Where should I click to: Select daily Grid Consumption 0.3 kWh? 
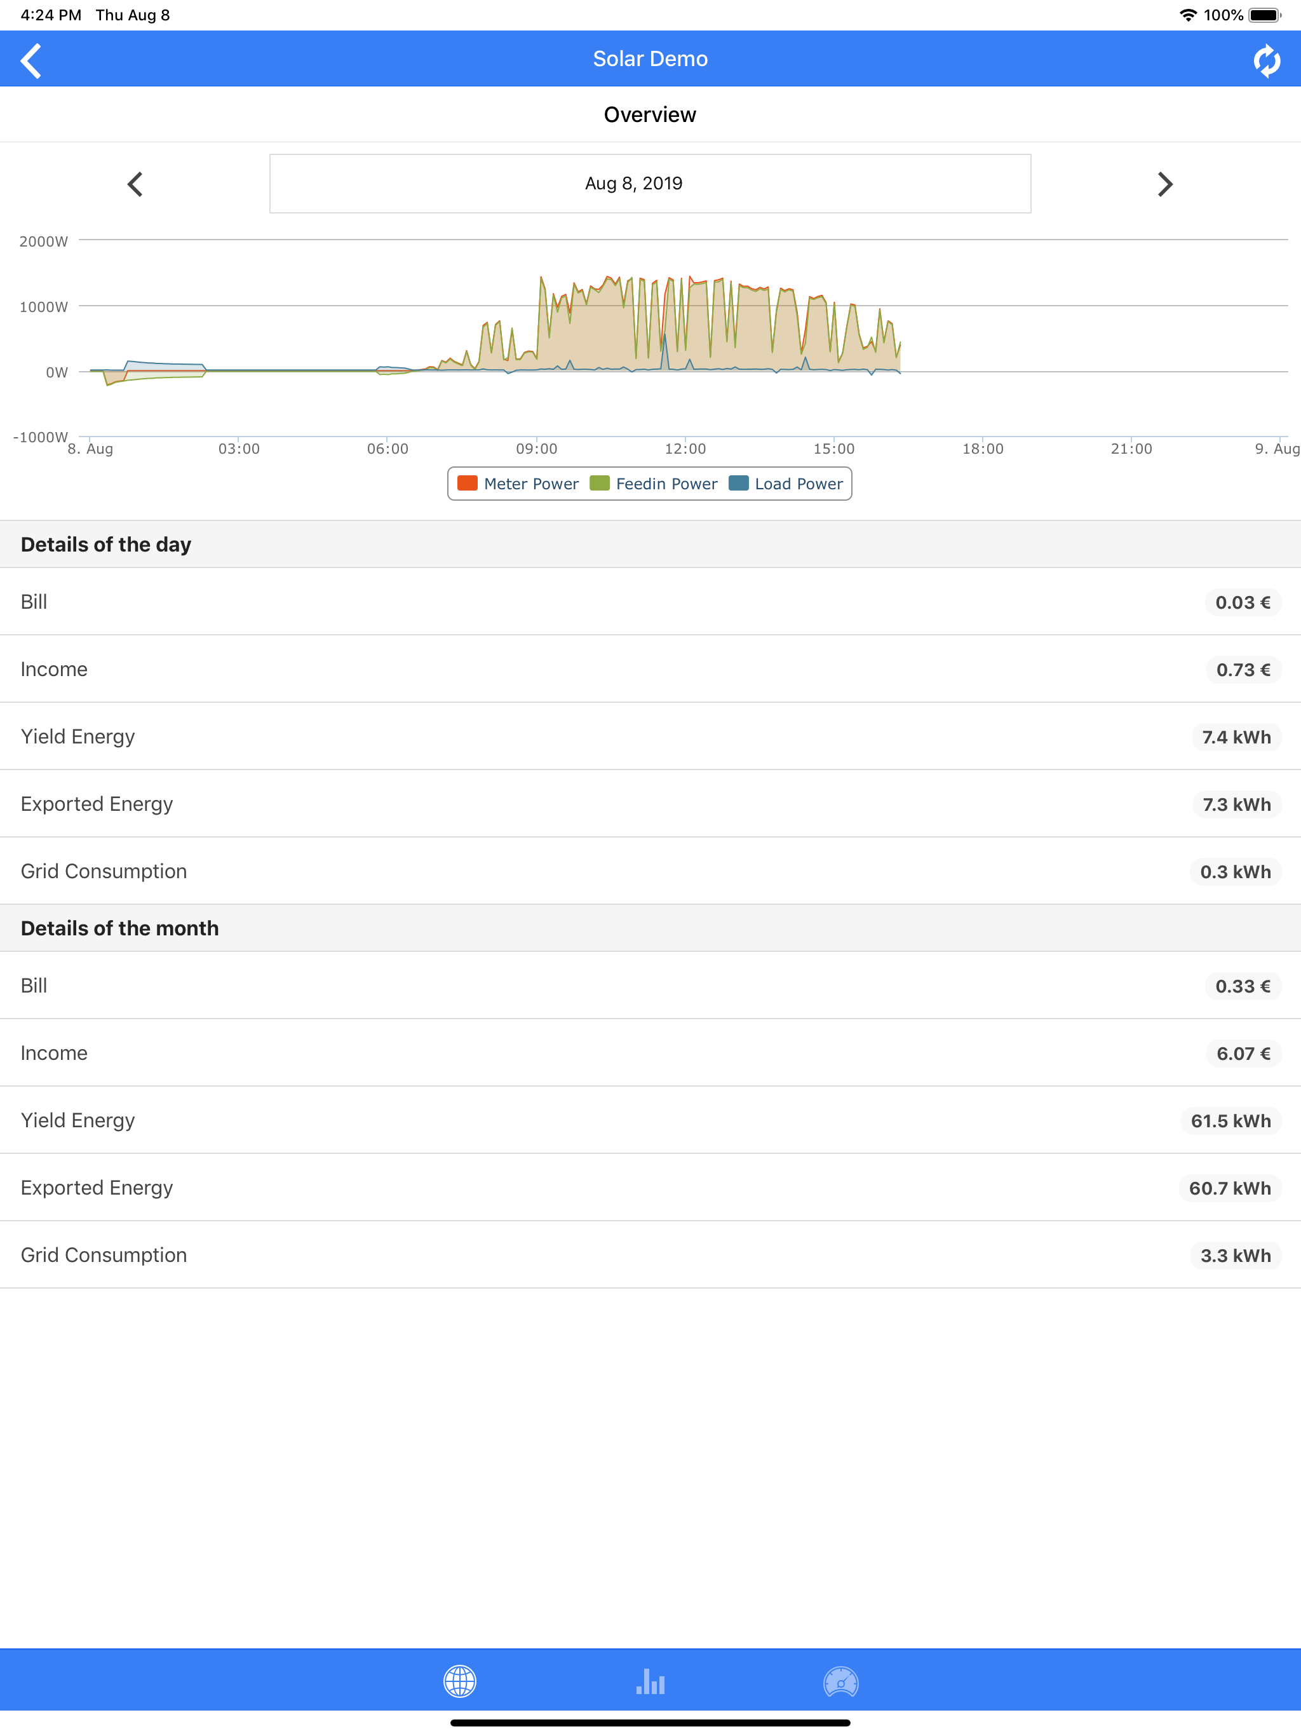click(x=1235, y=872)
